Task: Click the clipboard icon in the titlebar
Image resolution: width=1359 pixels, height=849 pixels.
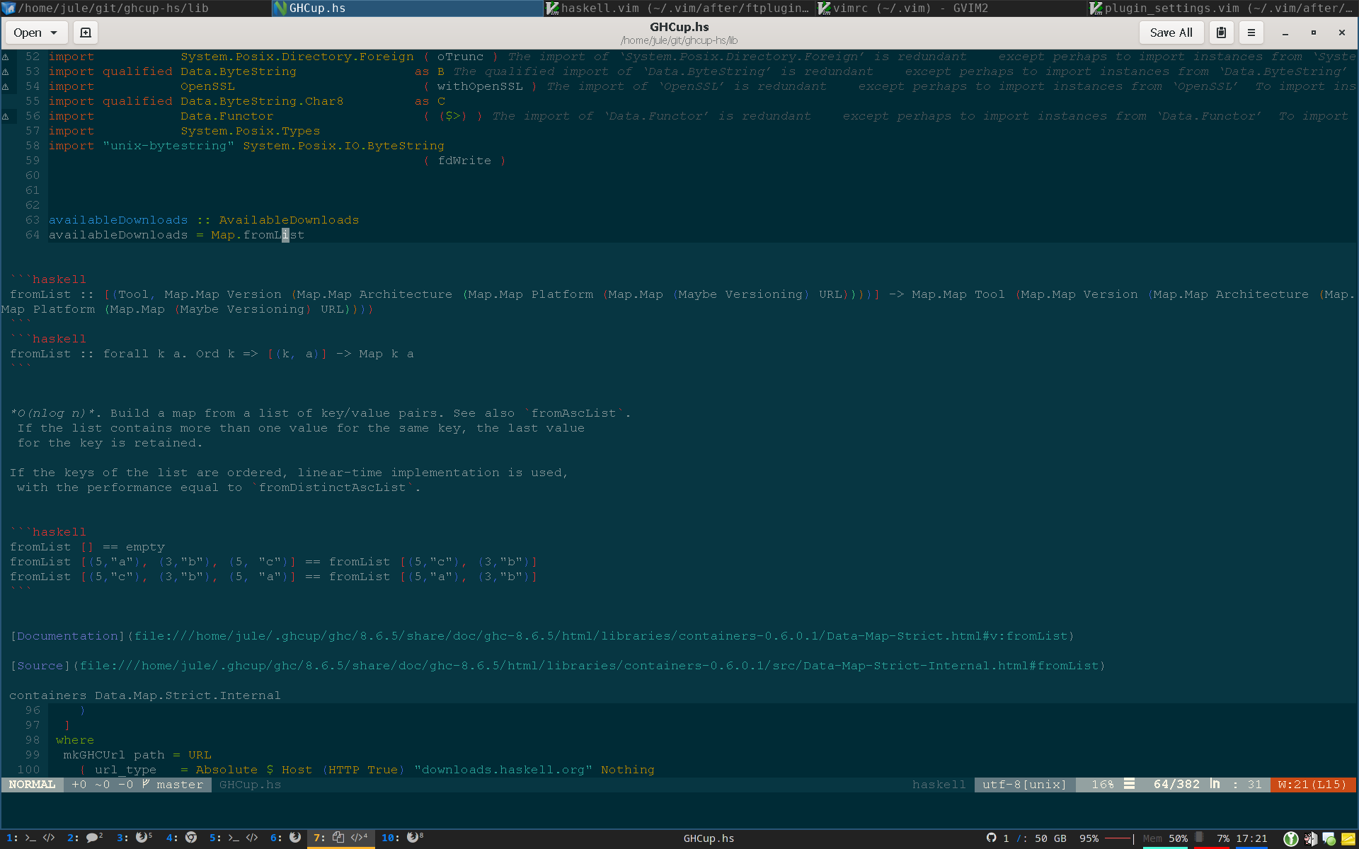Action: pos(1221,33)
